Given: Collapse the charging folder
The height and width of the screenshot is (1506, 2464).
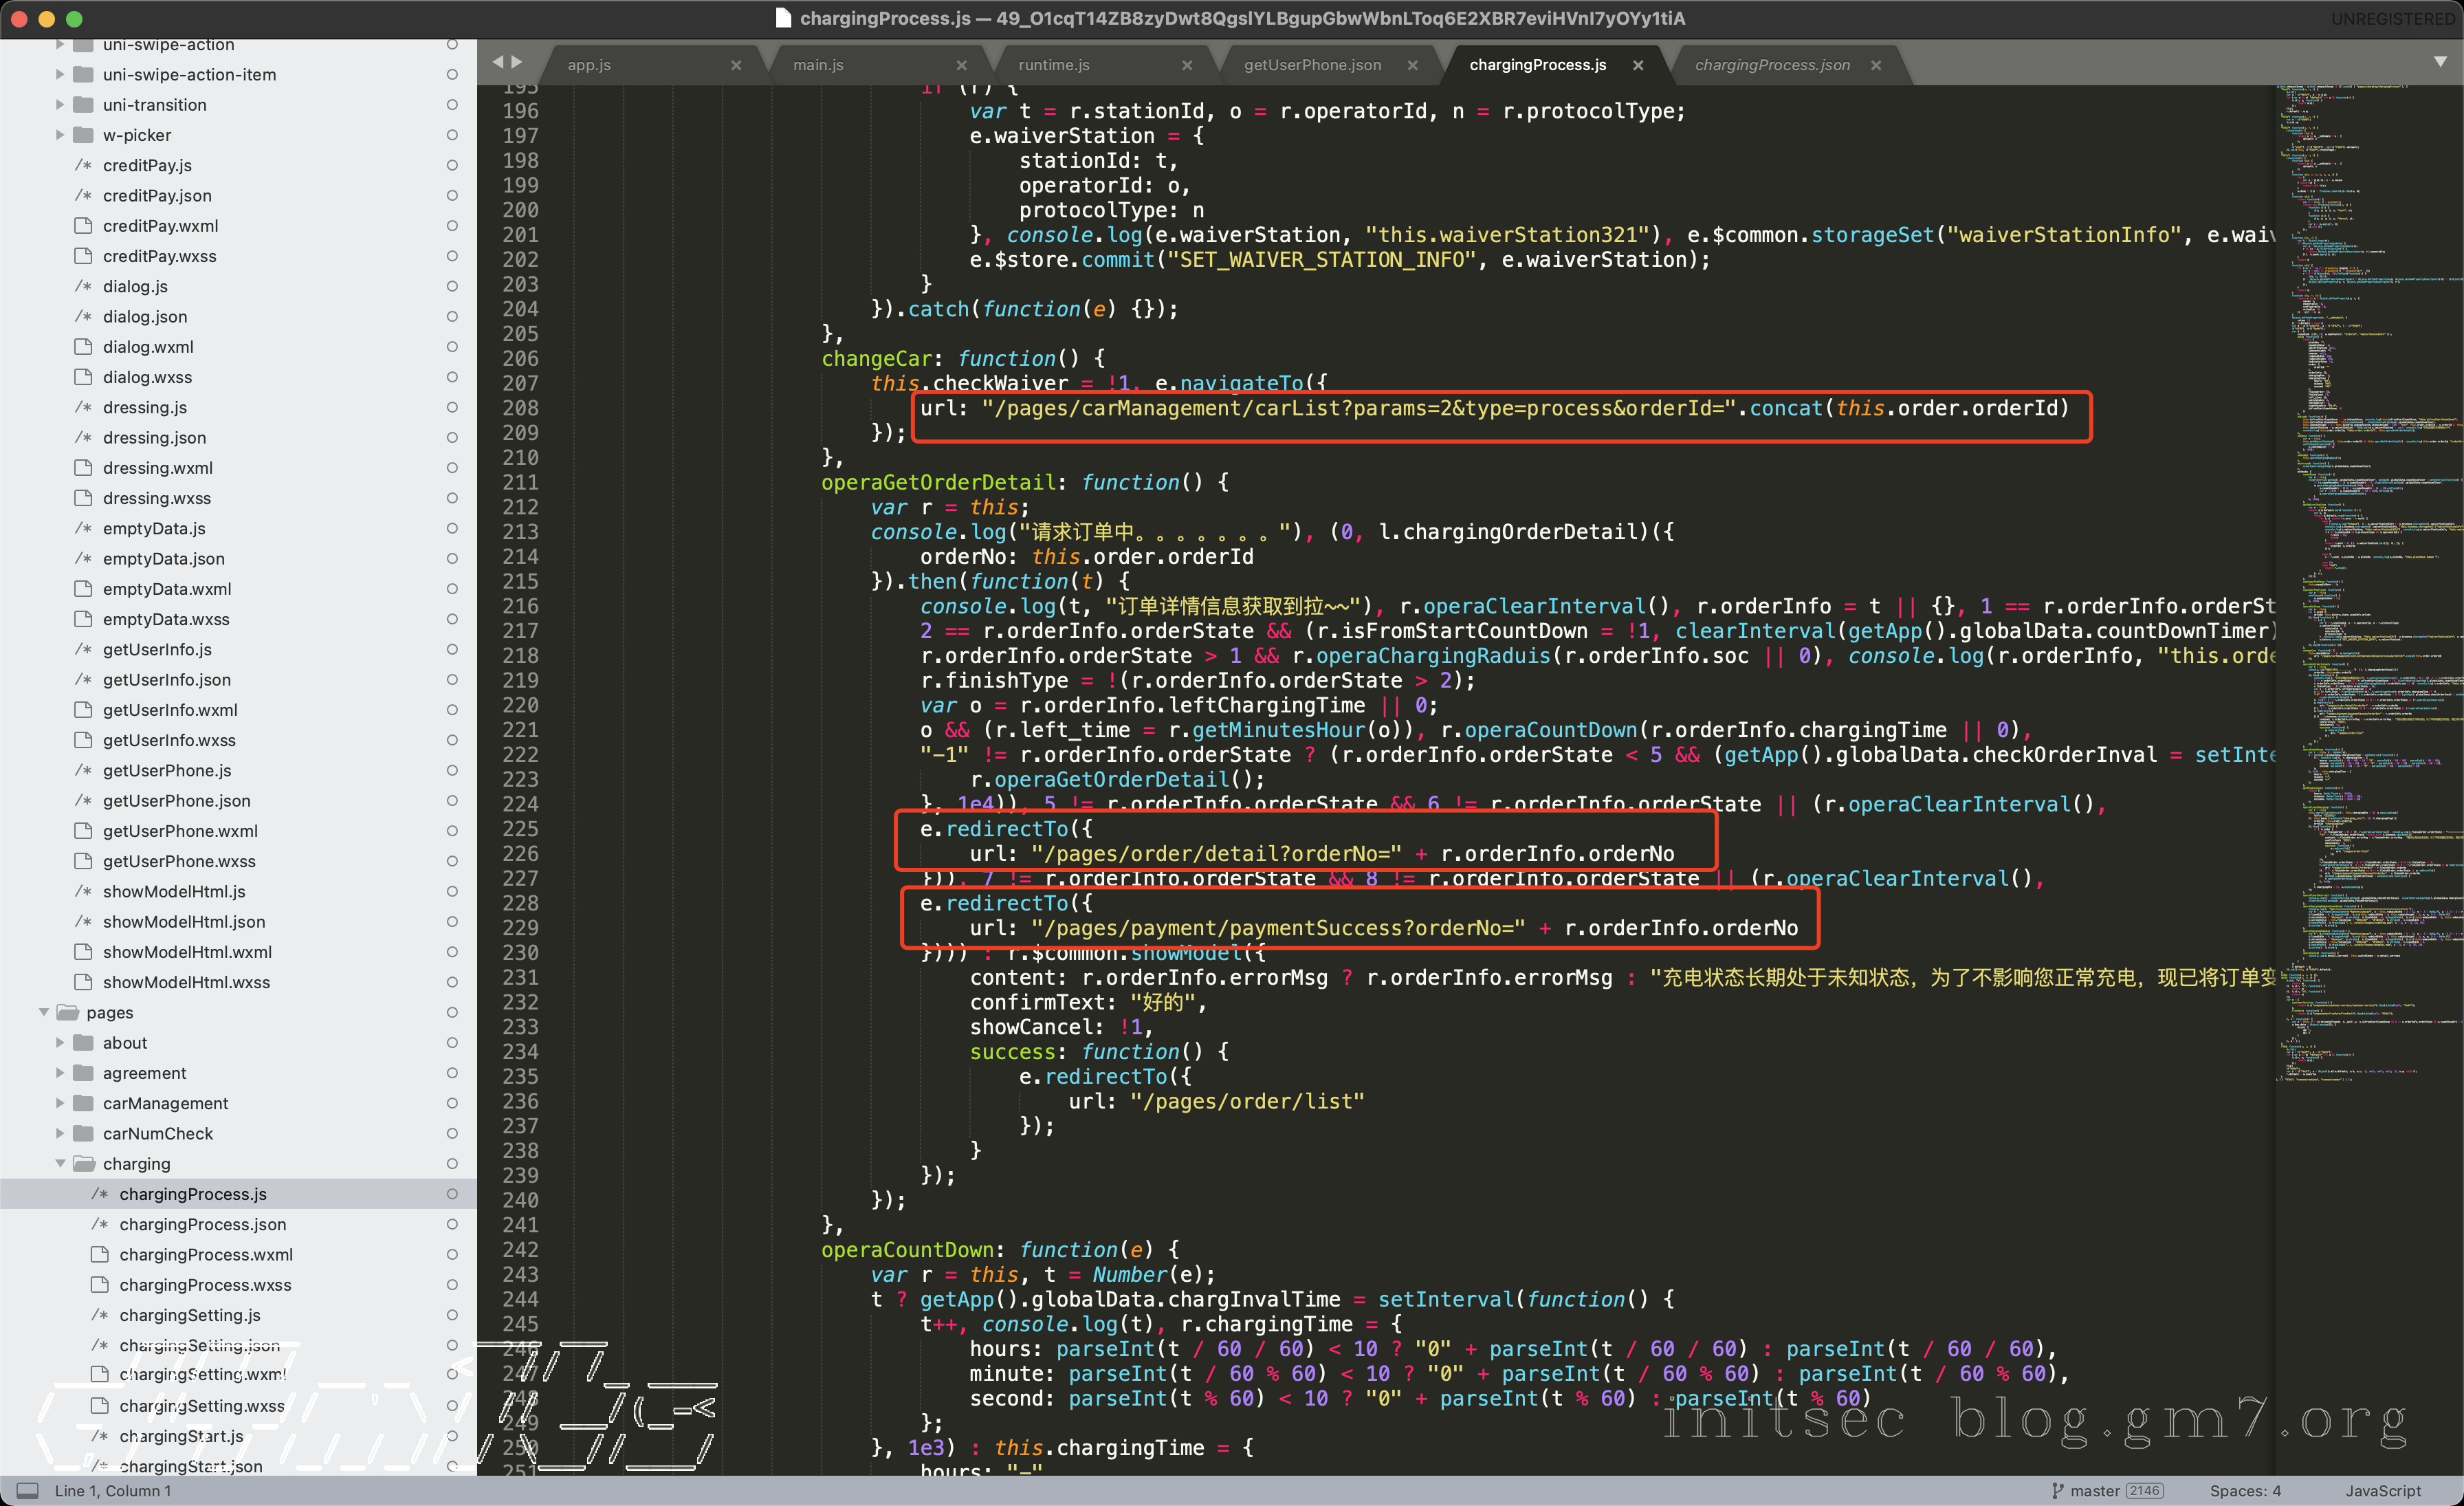Looking at the screenshot, I should (60, 1164).
